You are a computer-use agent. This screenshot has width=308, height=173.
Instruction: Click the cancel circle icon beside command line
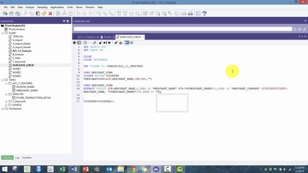[299, 29]
